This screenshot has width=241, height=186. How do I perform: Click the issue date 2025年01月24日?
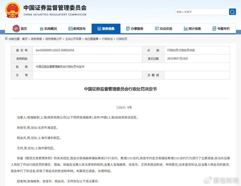(x=178, y=58)
